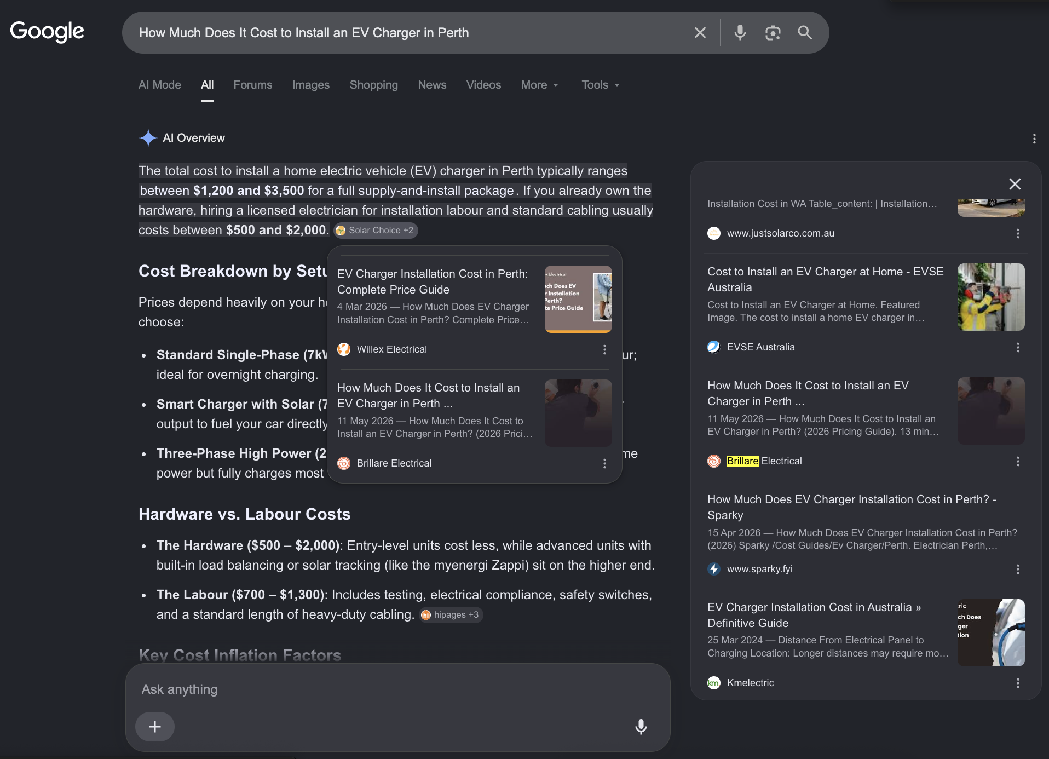Image resolution: width=1049 pixels, height=759 pixels.
Task: Tap the microphone in Ask anything box
Action: [641, 727]
